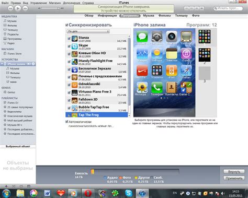The image size is (248, 198).
Task: Uncheck the Skype app checkbox
Action: coord(69,46)
